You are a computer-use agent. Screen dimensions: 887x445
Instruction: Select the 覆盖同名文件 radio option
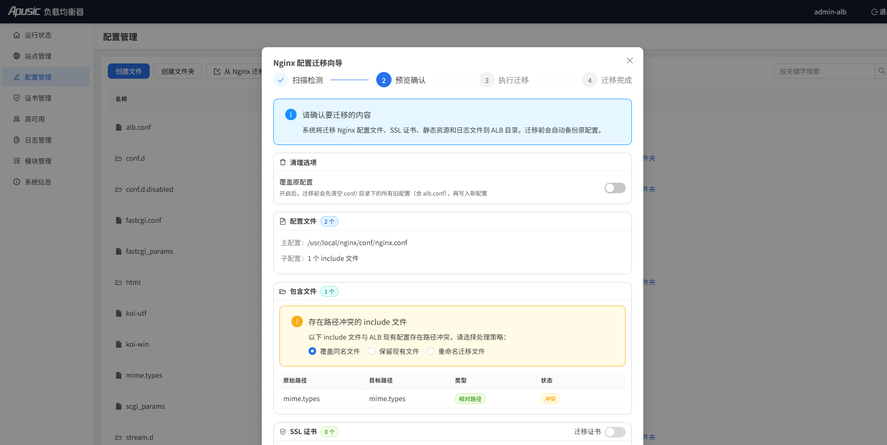tap(312, 351)
